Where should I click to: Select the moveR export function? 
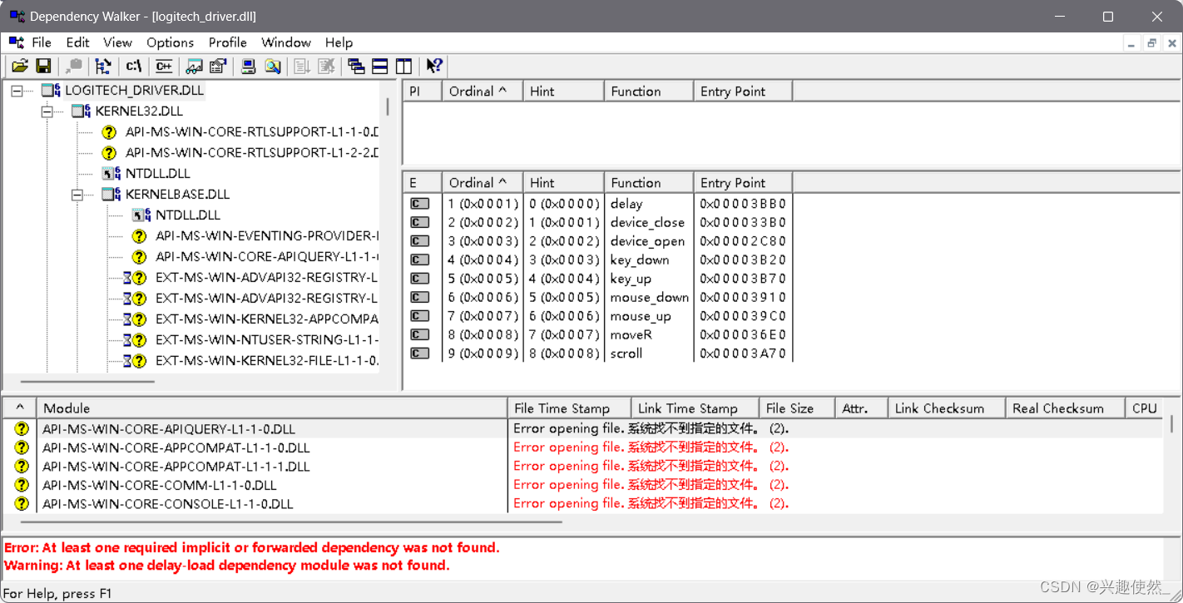(x=597, y=334)
